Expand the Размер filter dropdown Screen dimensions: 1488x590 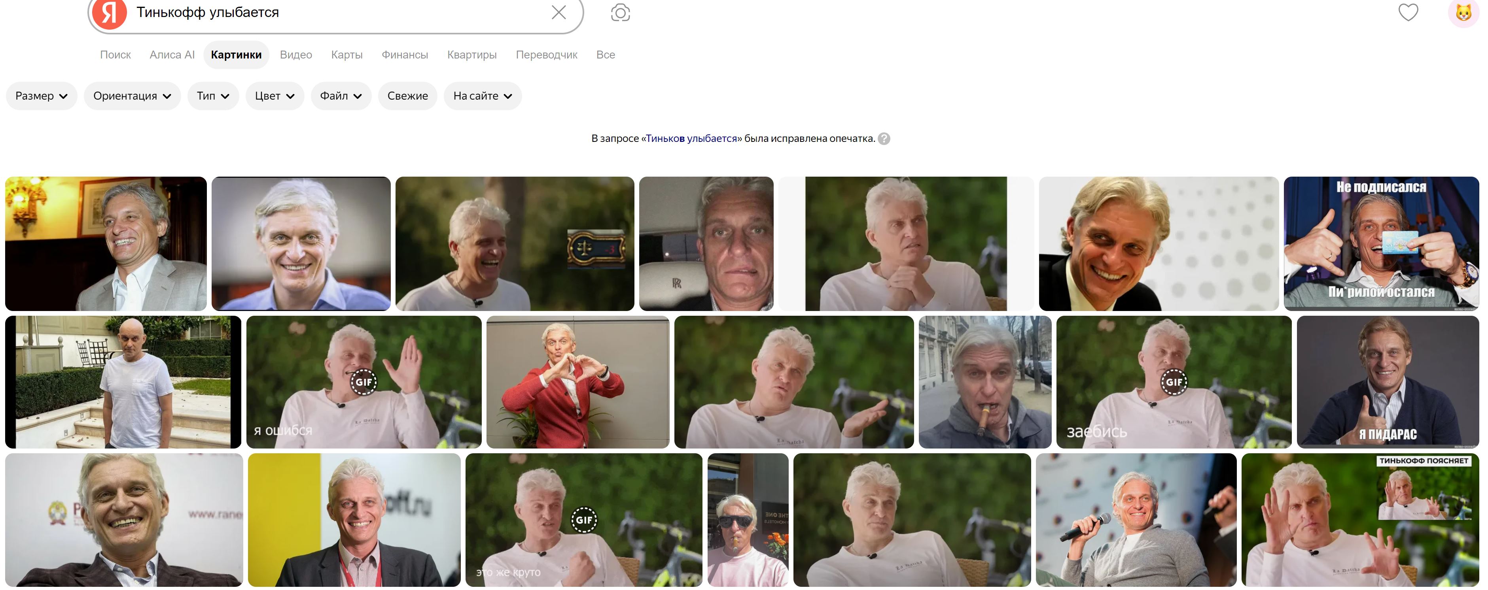(x=42, y=96)
